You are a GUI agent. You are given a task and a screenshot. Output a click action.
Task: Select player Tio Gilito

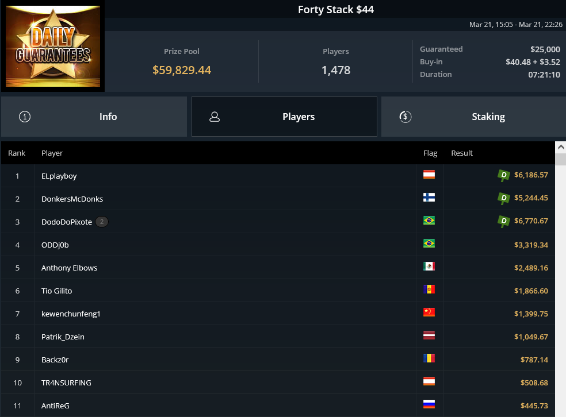[x=57, y=291]
